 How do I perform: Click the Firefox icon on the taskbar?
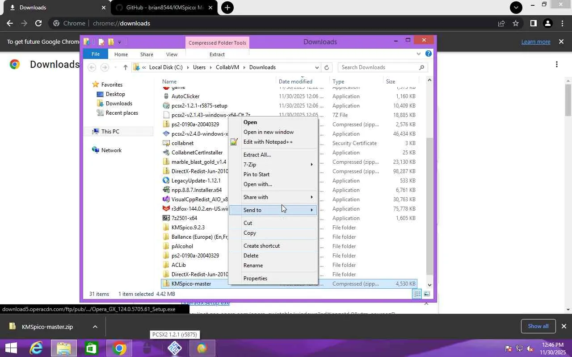202,349
